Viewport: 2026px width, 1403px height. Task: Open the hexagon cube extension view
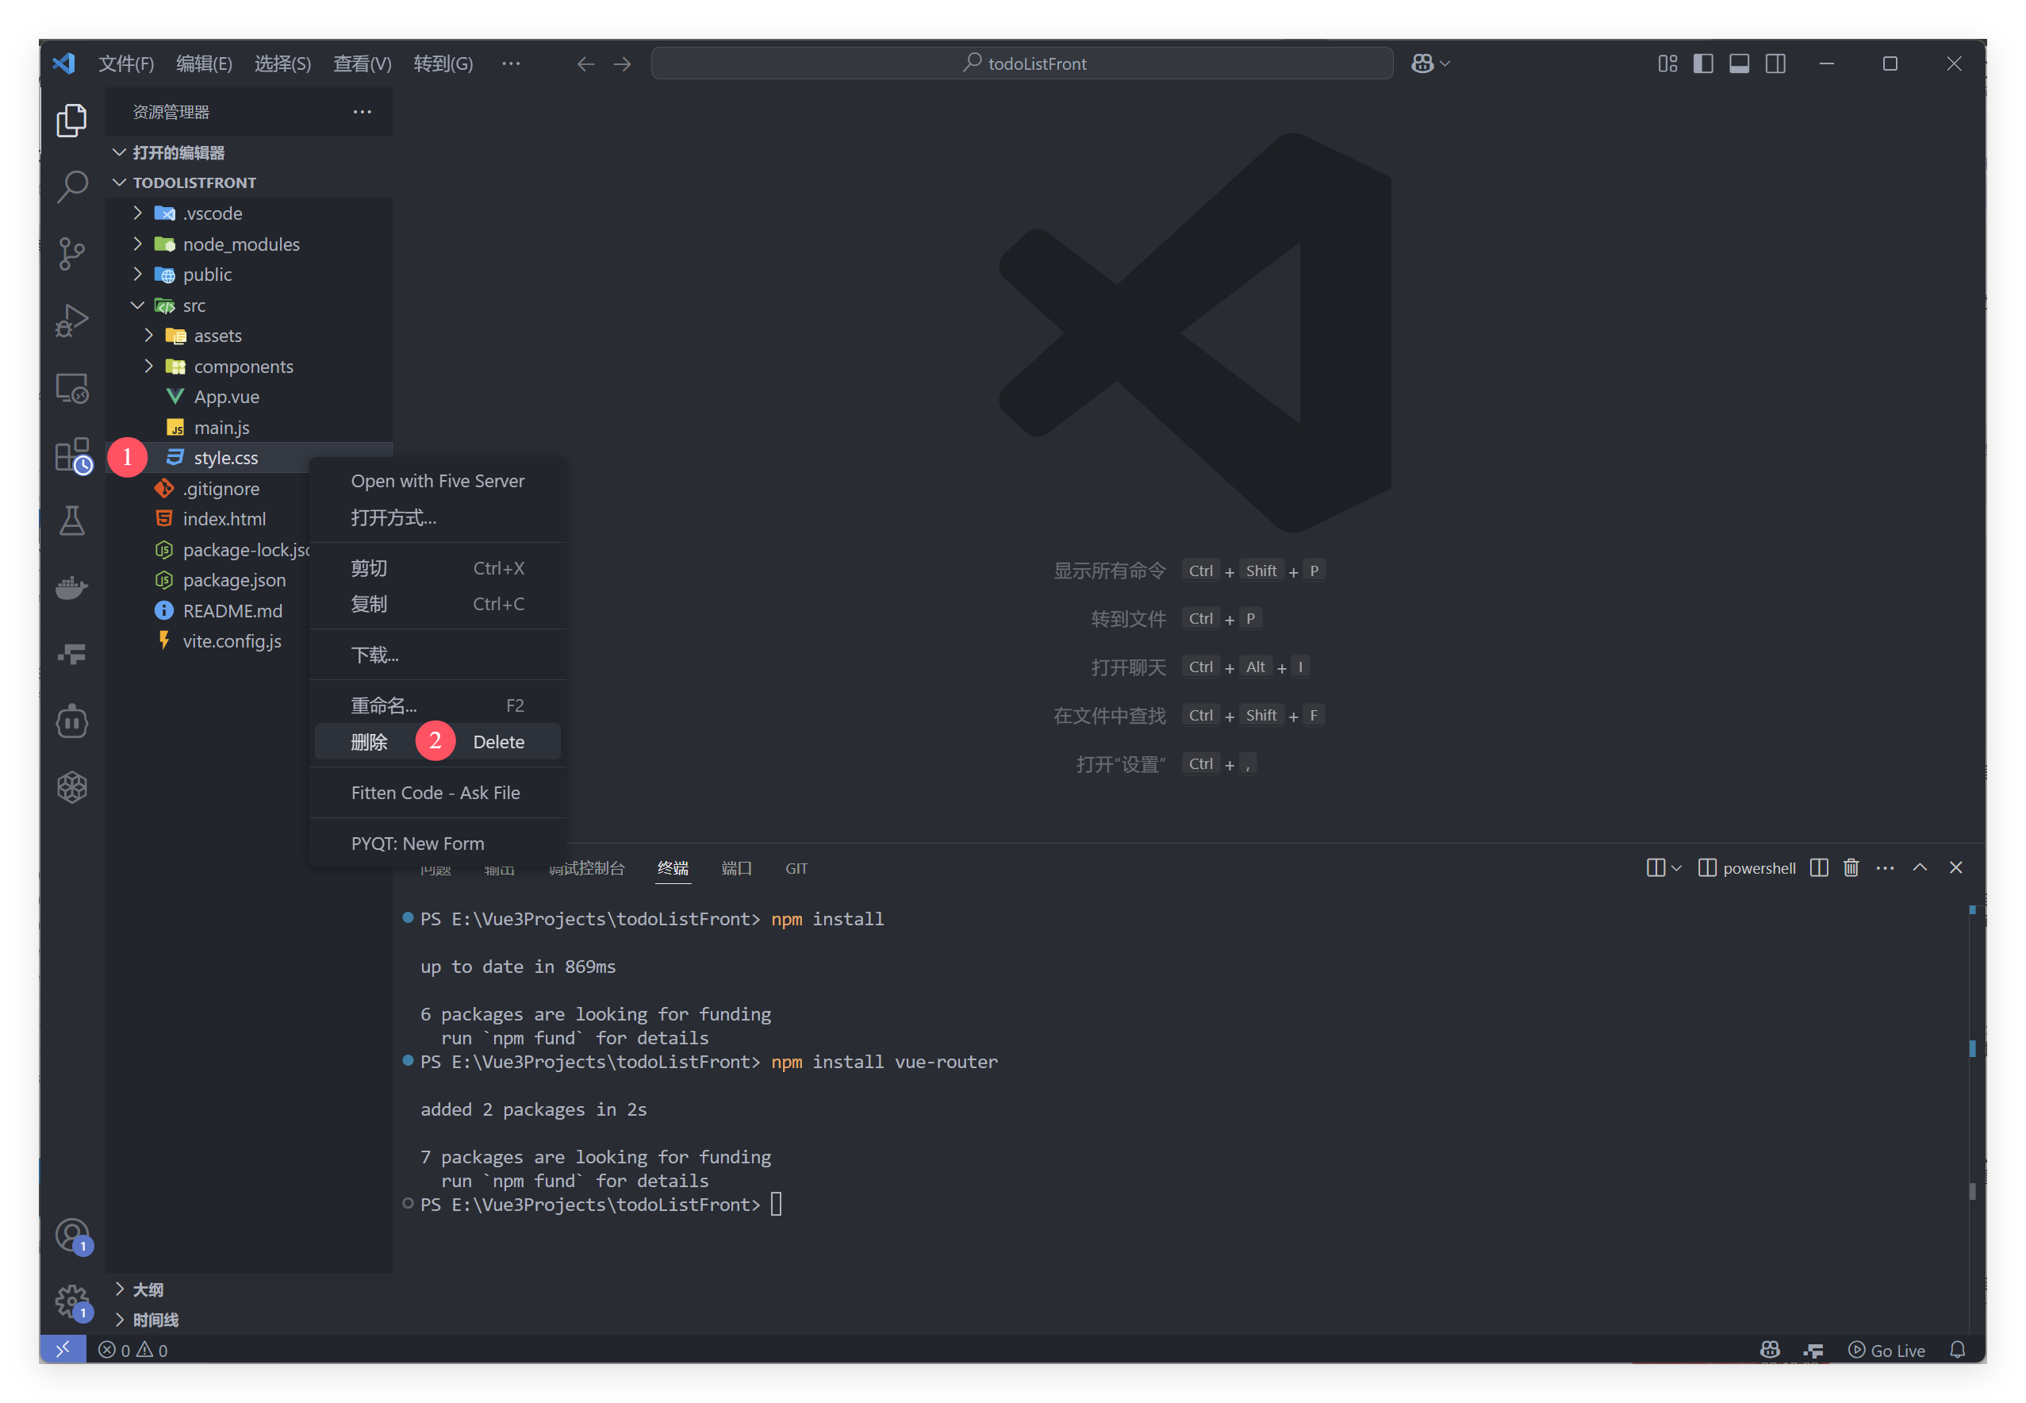click(x=72, y=788)
